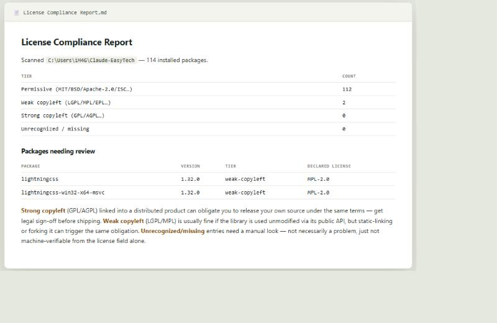Click the Weak copyleft count value 2
The image size is (497, 323).
(x=344, y=102)
